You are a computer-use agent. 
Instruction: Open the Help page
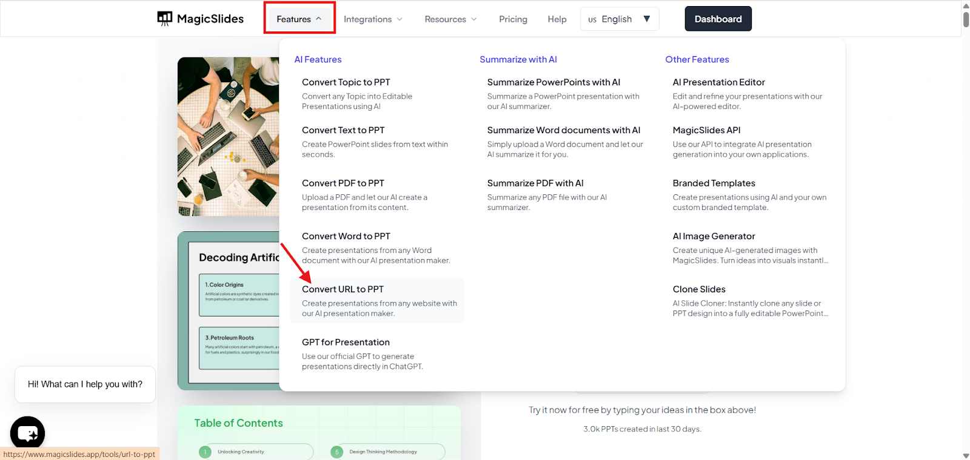(557, 19)
